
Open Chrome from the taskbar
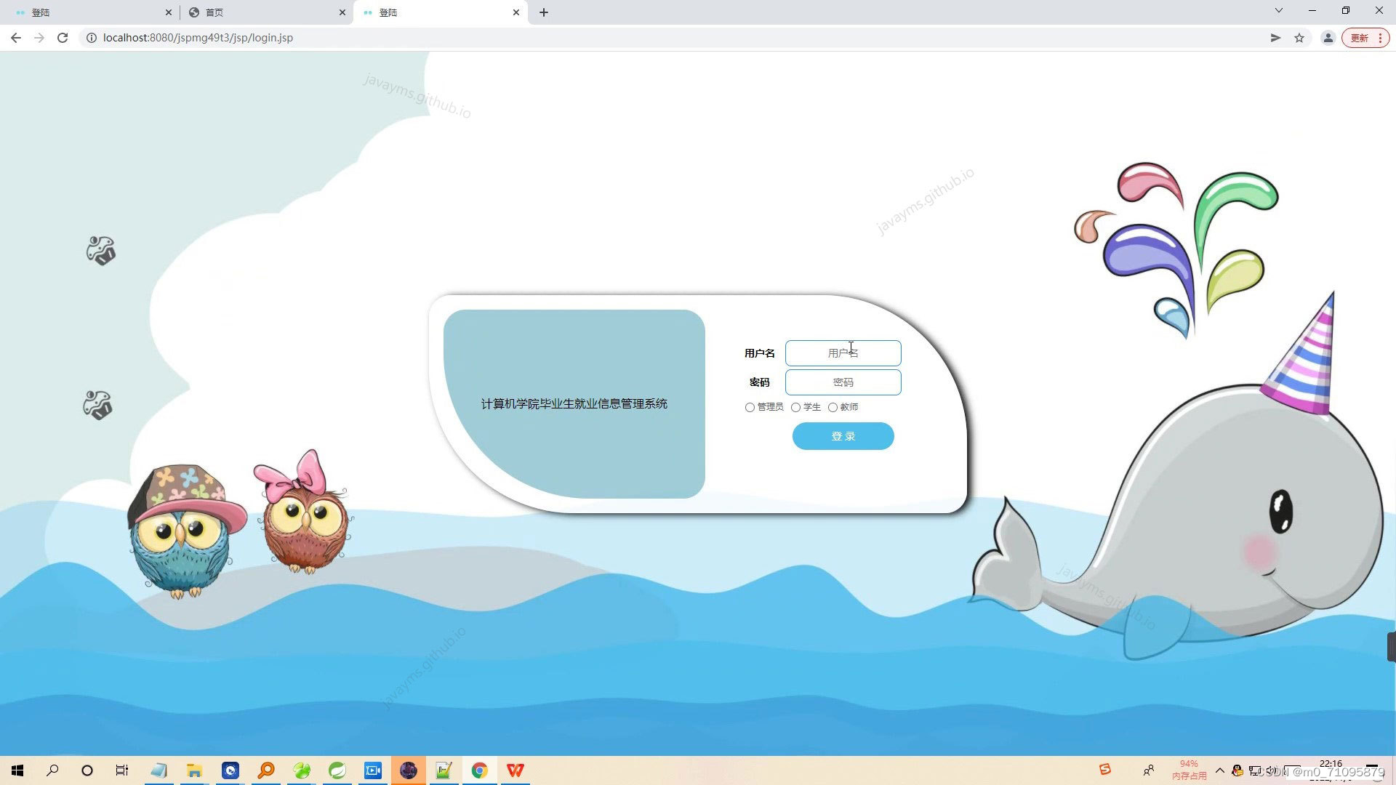pos(479,770)
